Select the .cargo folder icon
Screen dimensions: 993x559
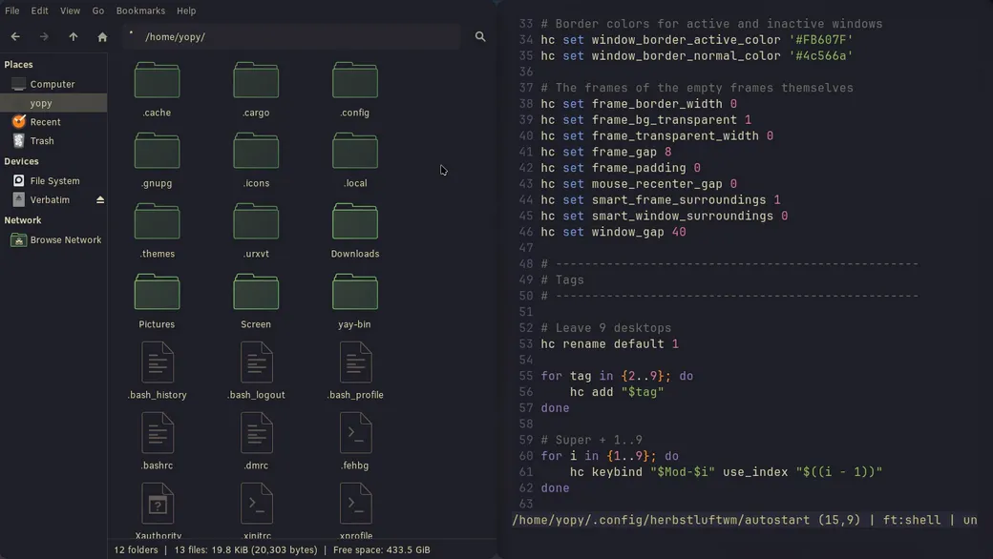[x=256, y=80]
